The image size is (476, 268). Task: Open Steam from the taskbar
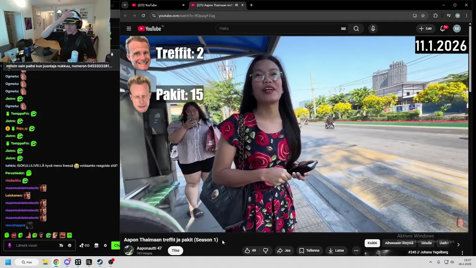point(100,262)
